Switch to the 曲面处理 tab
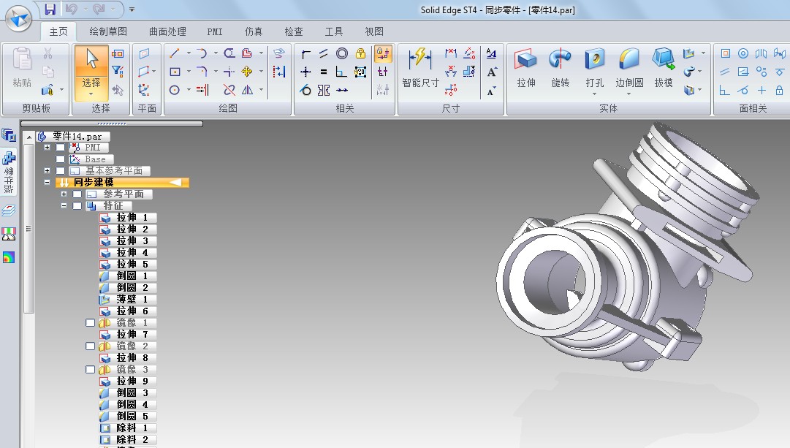Screen dimensions: 790x448 tap(168, 31)
